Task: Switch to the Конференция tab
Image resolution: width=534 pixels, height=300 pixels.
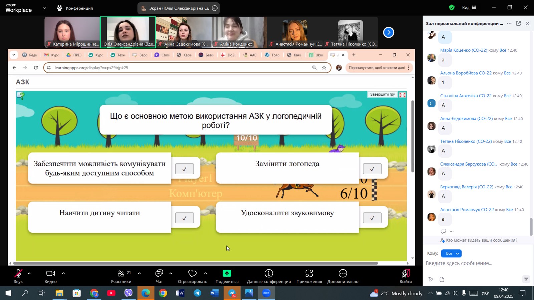Action: coord(75,8)
